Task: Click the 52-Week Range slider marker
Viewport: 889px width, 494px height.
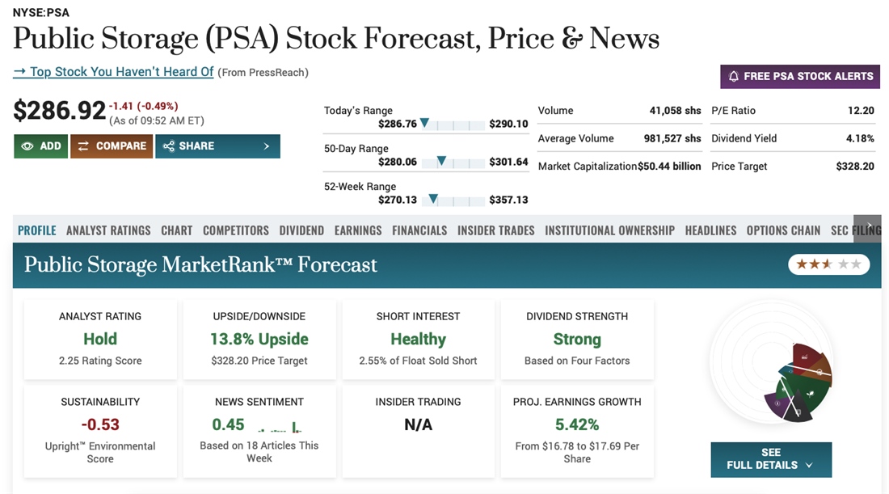Action: (433, 199)
